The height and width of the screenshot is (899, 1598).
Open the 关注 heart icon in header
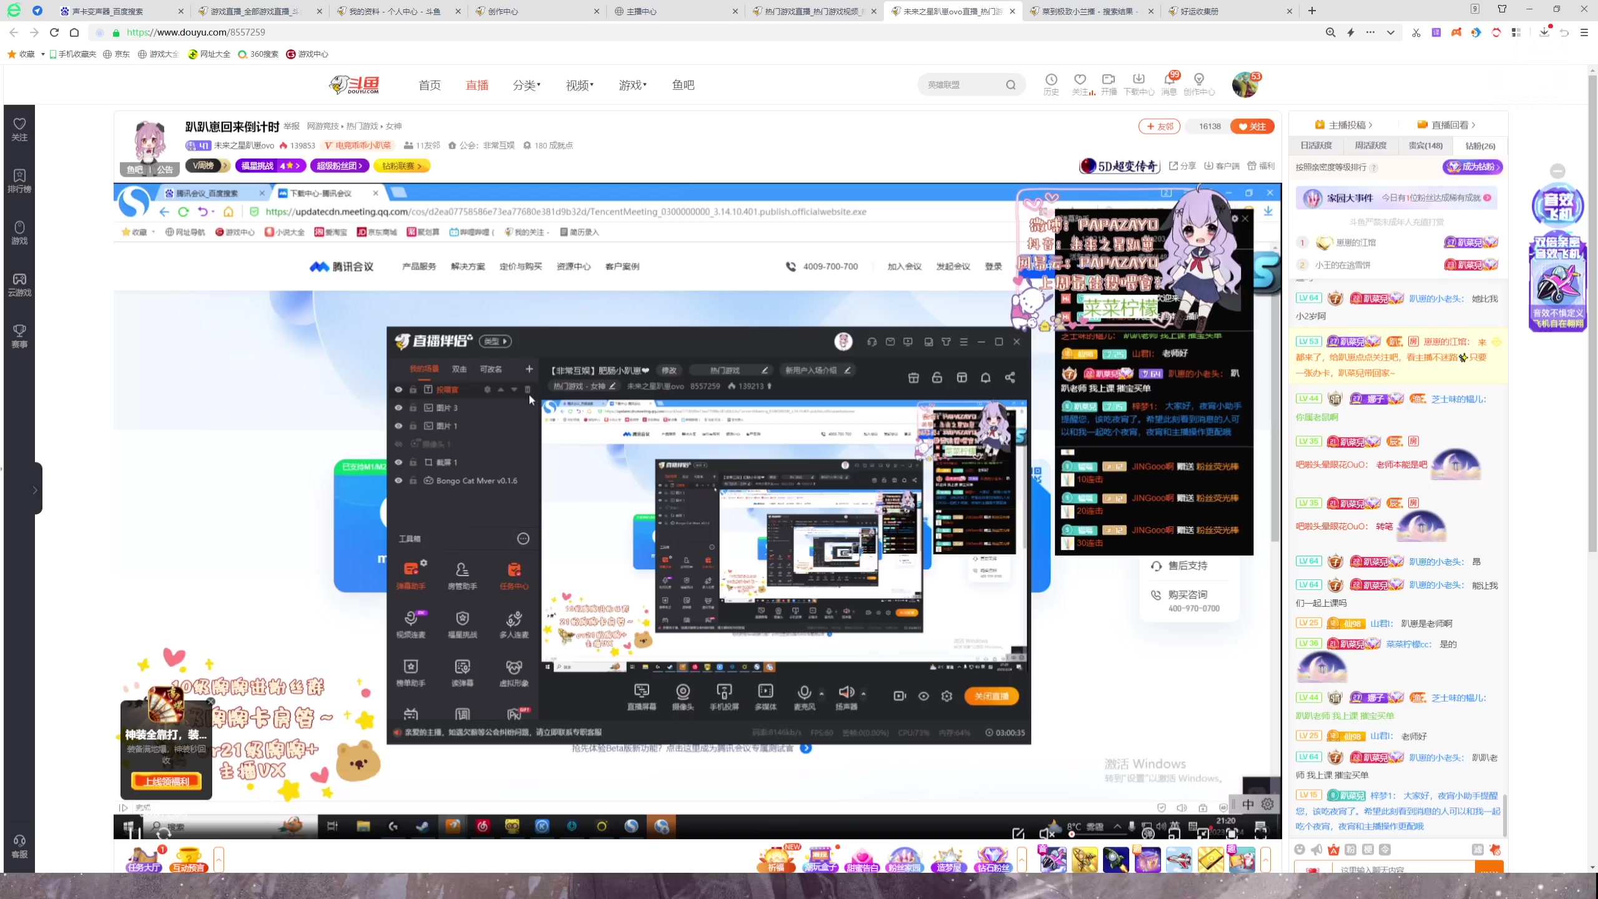coord(1081,84)
